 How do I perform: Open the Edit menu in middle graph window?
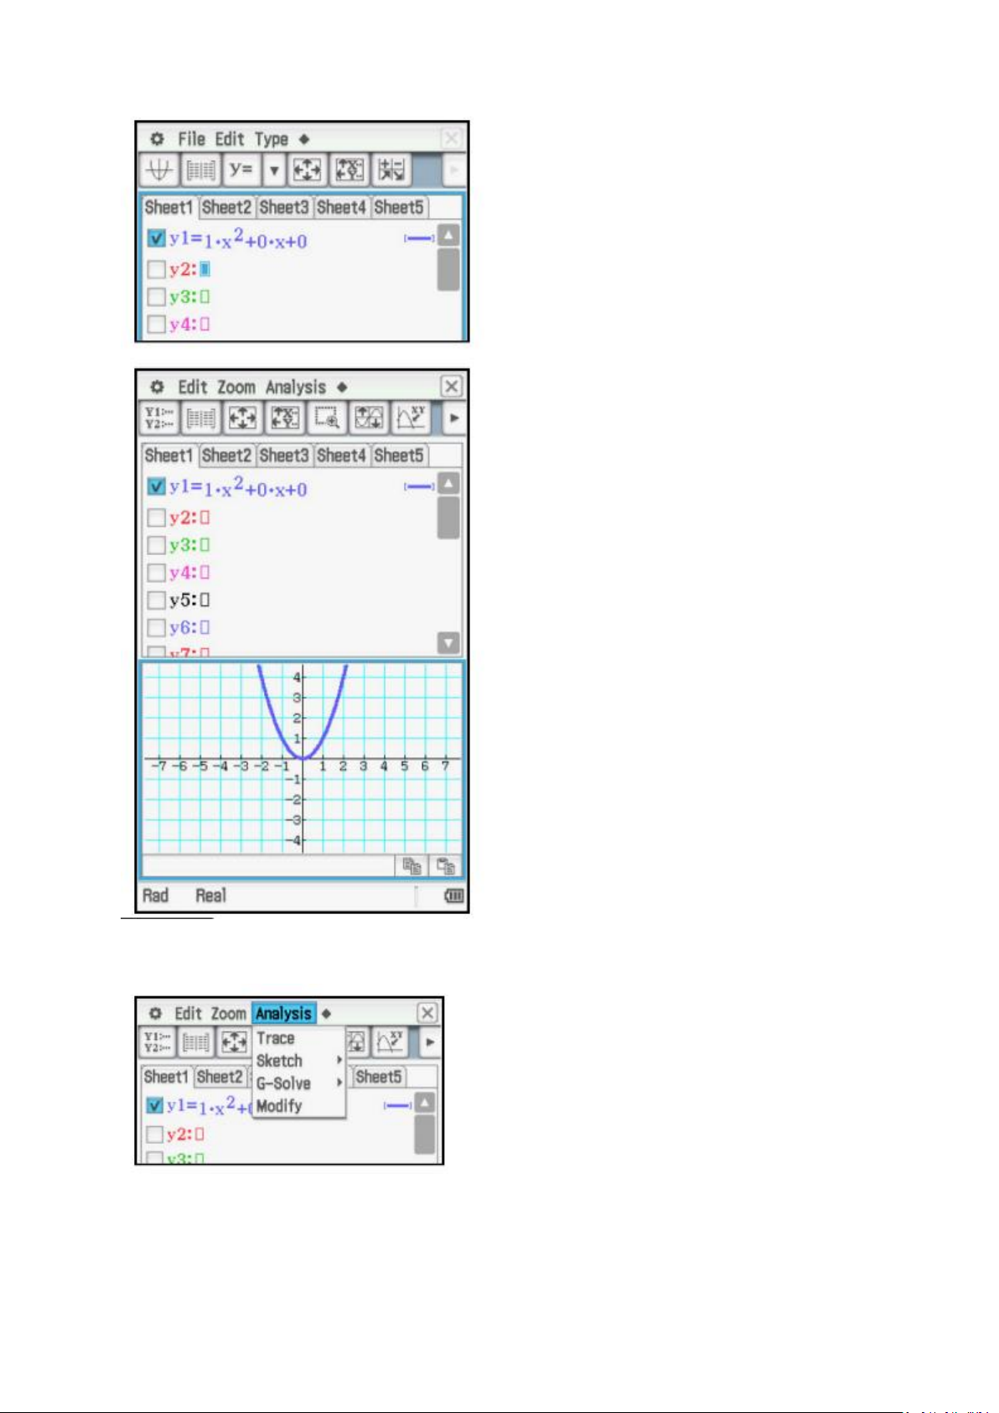pos(192,387)
